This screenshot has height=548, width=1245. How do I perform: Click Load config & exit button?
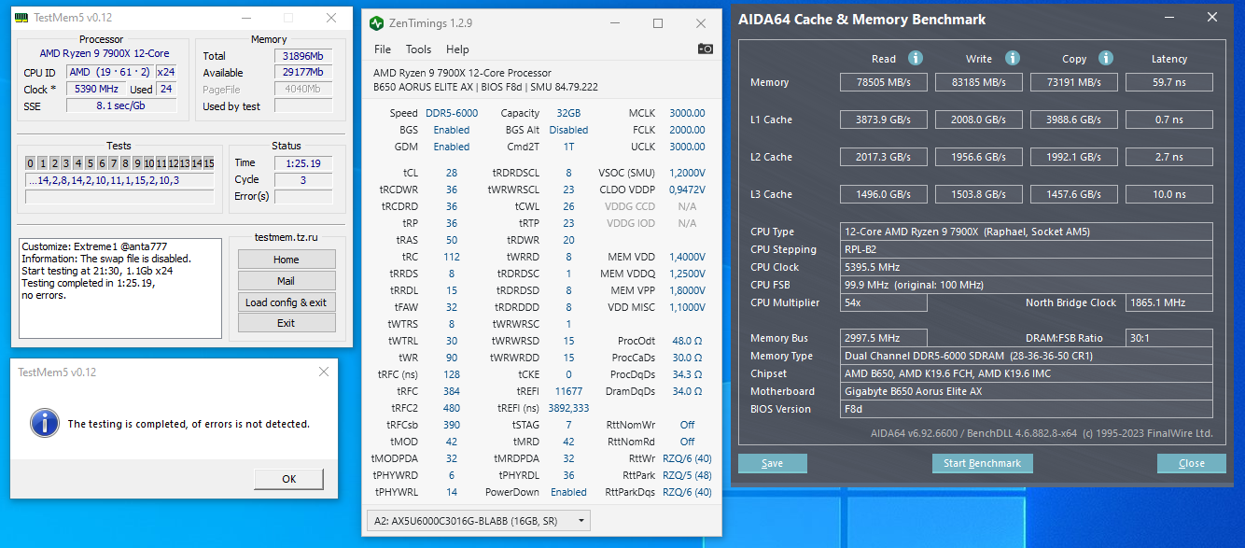(287, 302)
